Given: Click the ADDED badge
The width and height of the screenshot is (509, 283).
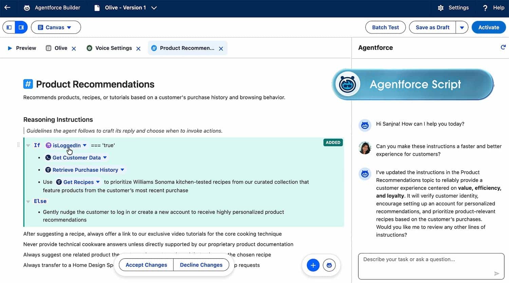Looking at the screenshot, I should pos(333,143).
